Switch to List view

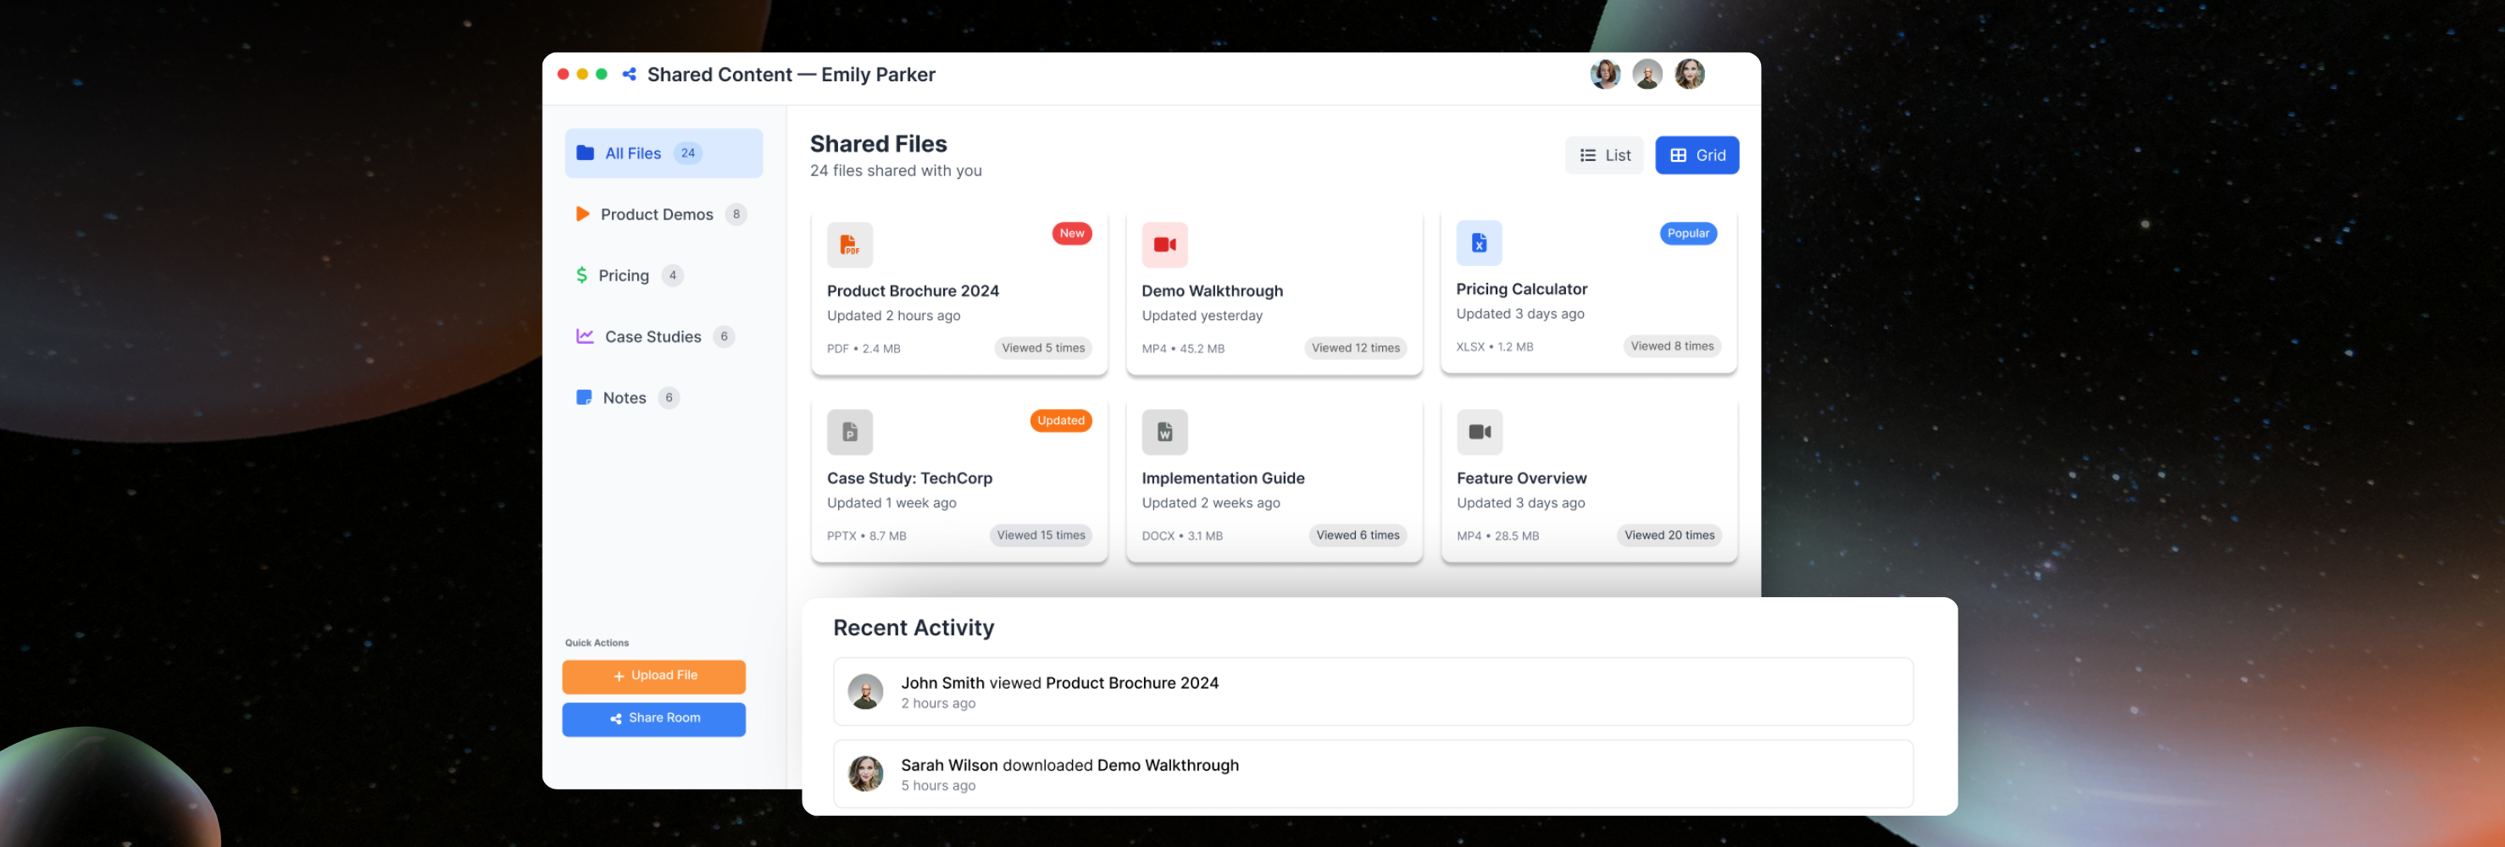1603,155
